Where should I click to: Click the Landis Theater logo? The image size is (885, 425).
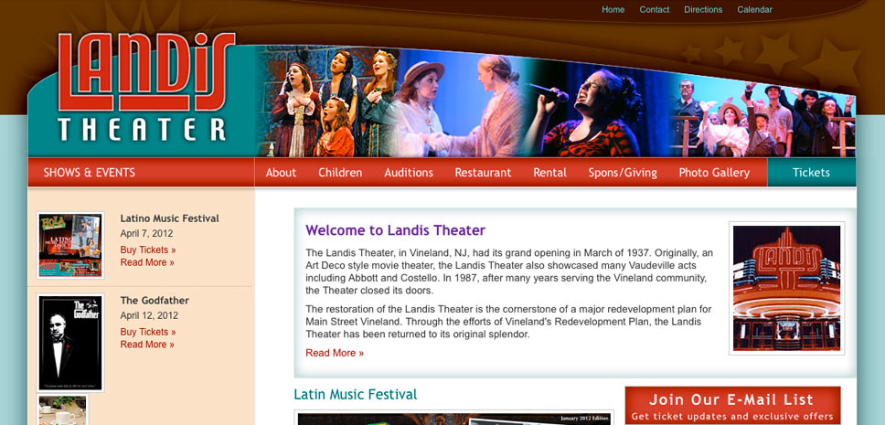(x=146, y=86)
